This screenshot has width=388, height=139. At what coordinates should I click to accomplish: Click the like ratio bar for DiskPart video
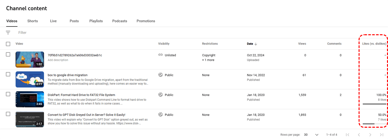pyautogui.click(x=374, y=104)
